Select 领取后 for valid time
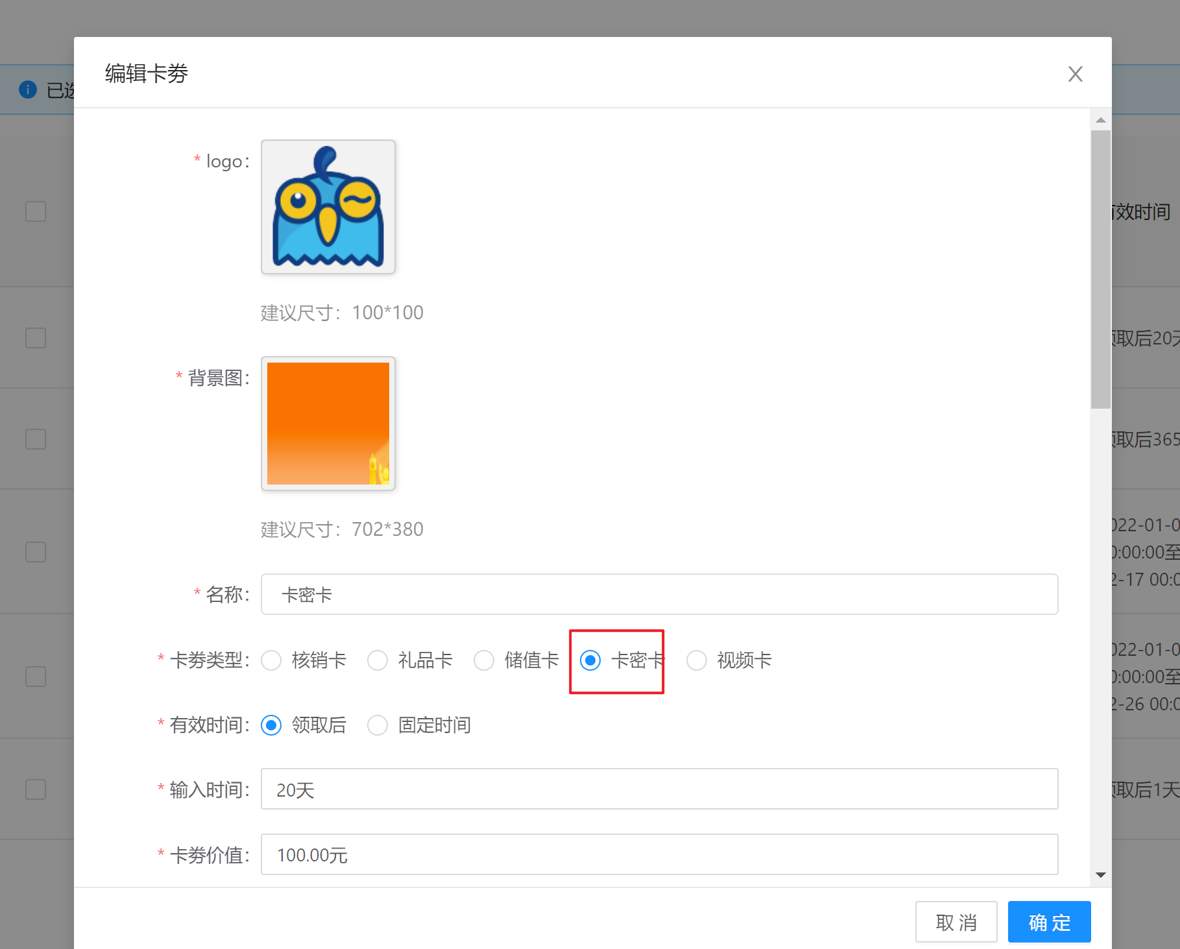Screen dimensions: 1180x949 click(271, 725)
